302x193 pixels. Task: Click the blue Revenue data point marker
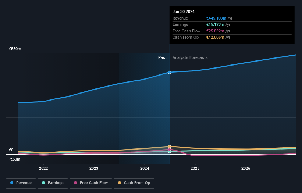coord(170,72)
